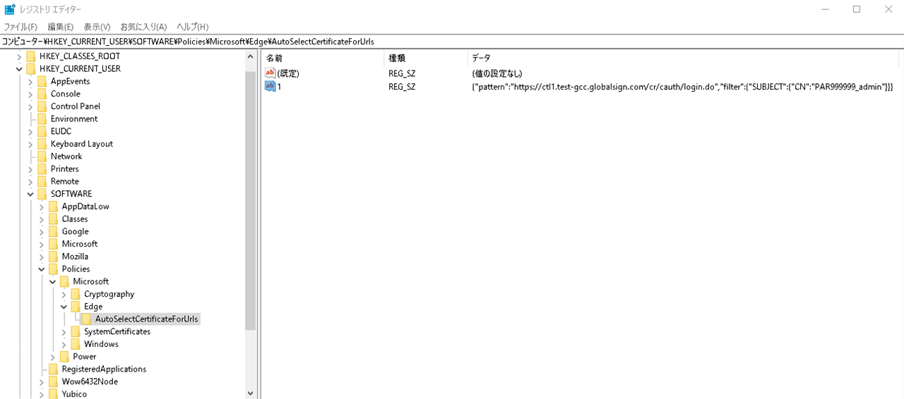Open the ヘルプ(H) menu
The height and width of the screenshot is (399, 904).
click(x=192, y=27)
